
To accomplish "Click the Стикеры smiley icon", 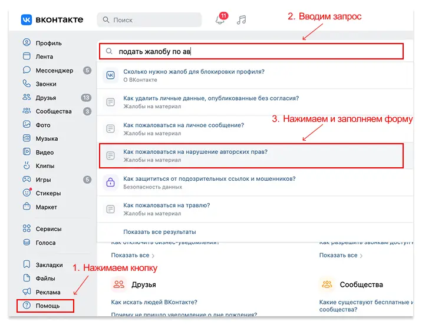I will 27,193.
